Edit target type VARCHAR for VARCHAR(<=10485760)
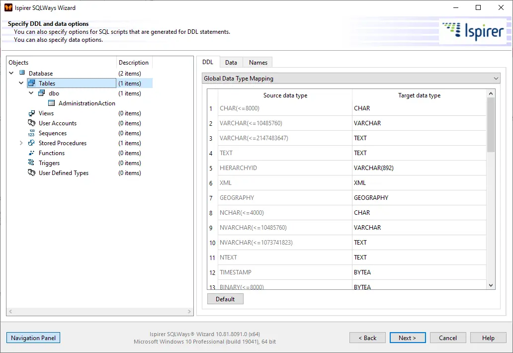Image resolution: width=513 pixels, height=353 pixels. pos(419,123)
